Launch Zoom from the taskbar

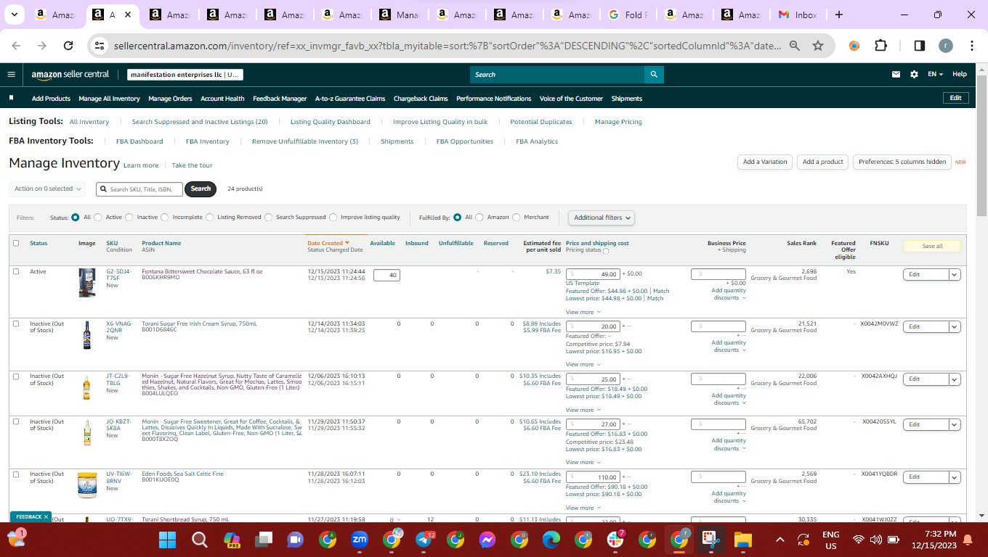click(x=360, y=540)
